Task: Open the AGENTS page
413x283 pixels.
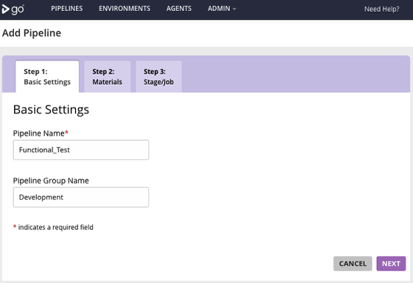Action: click(178, 9)
